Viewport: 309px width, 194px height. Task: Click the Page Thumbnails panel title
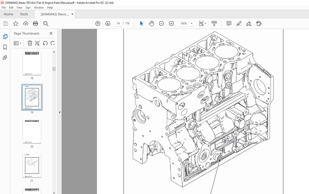click(x=26, y=33)
